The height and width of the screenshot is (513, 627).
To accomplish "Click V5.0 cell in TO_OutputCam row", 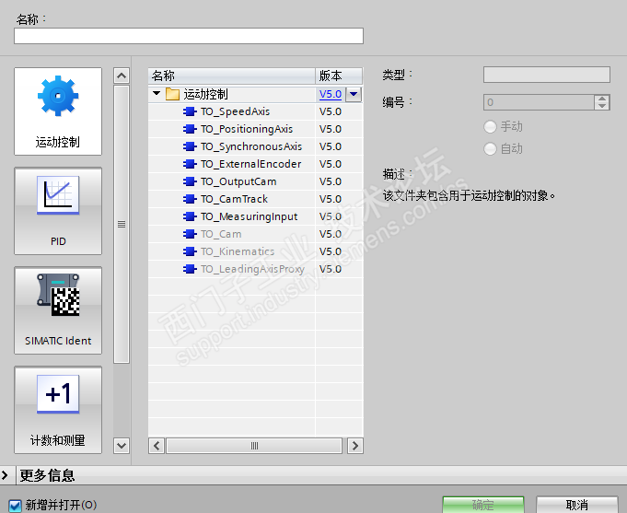I will 339,181.
